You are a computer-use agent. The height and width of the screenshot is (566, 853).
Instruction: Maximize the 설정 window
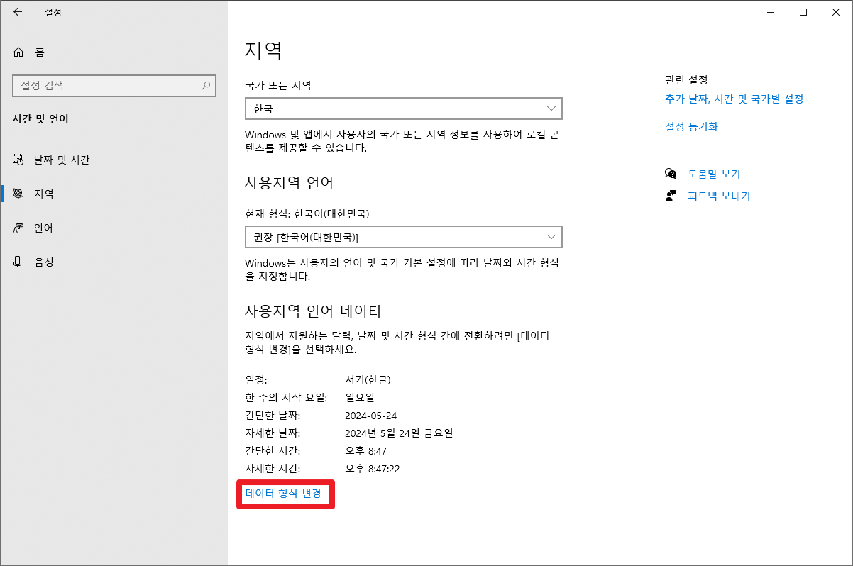[x=803, y=12]
